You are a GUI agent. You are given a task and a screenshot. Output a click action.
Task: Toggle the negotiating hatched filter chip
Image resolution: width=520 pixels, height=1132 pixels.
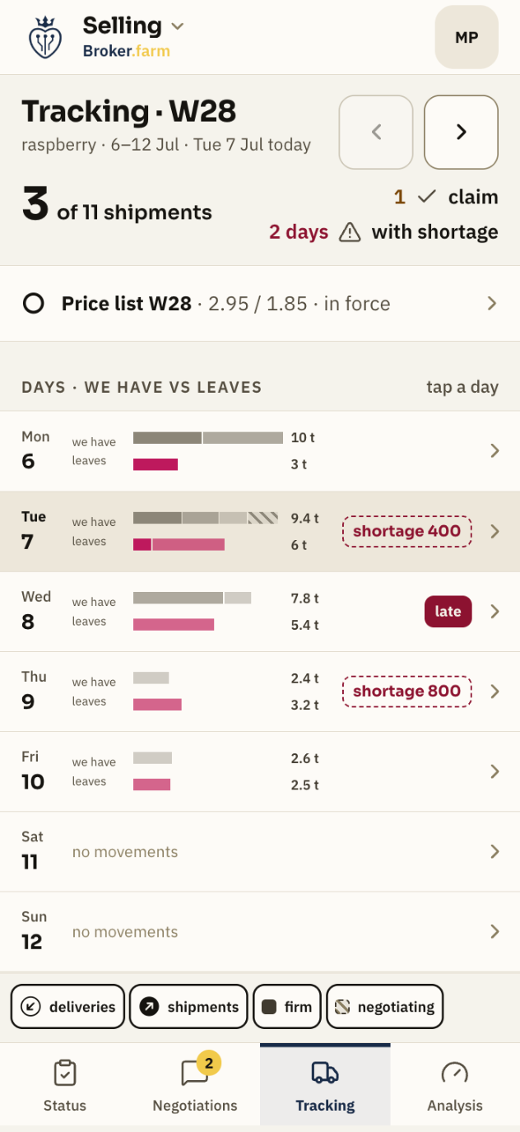point(385,1007)
